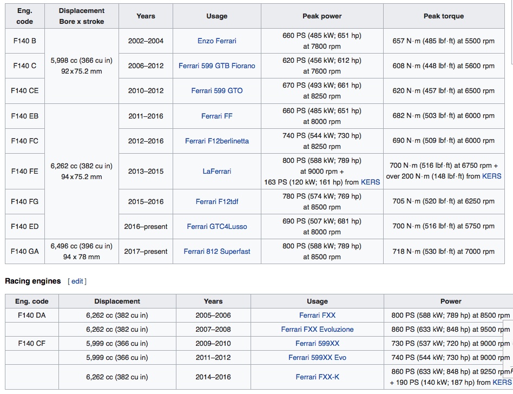Click the 608 N·m at 5600 rpm cell
This screenshot has width=513, height=394.
[x=444, y=66]
